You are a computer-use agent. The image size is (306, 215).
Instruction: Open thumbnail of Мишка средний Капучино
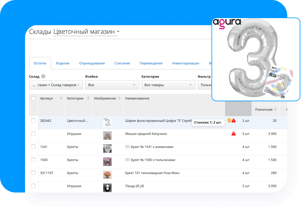[107, 135]
